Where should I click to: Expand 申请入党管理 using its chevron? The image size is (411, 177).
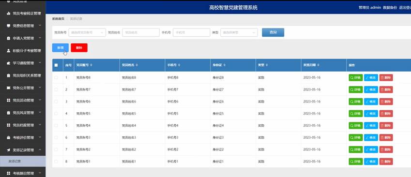(40, 38)
